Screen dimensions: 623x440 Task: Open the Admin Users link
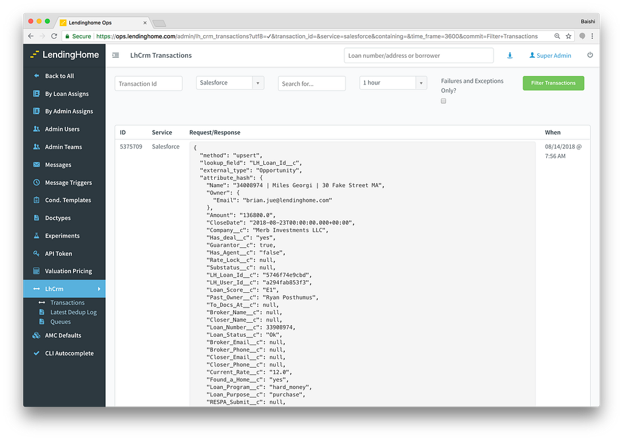tap(62, 129)
